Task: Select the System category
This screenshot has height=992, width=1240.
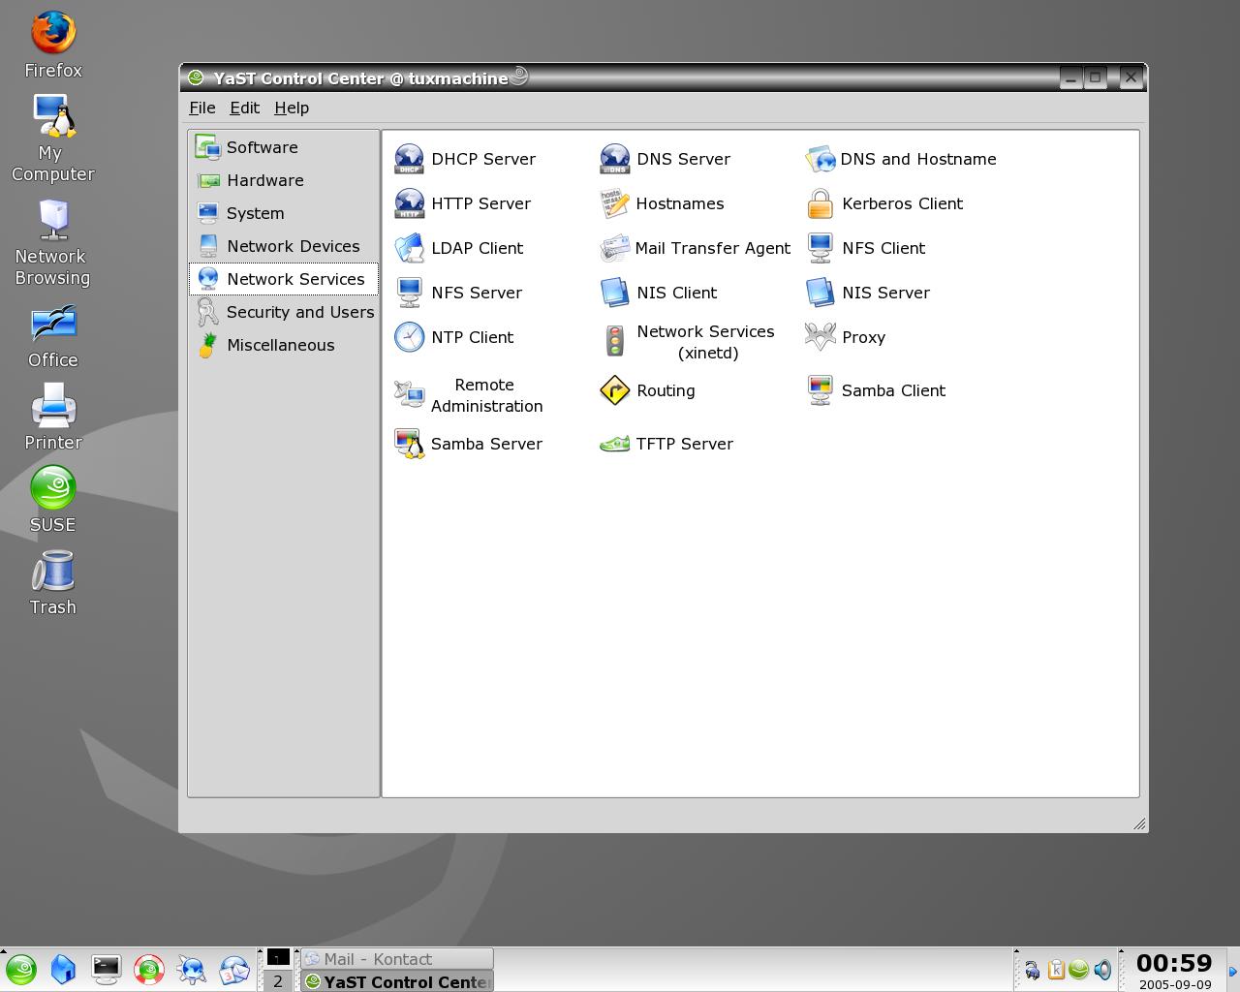Action: pos(284,213)
